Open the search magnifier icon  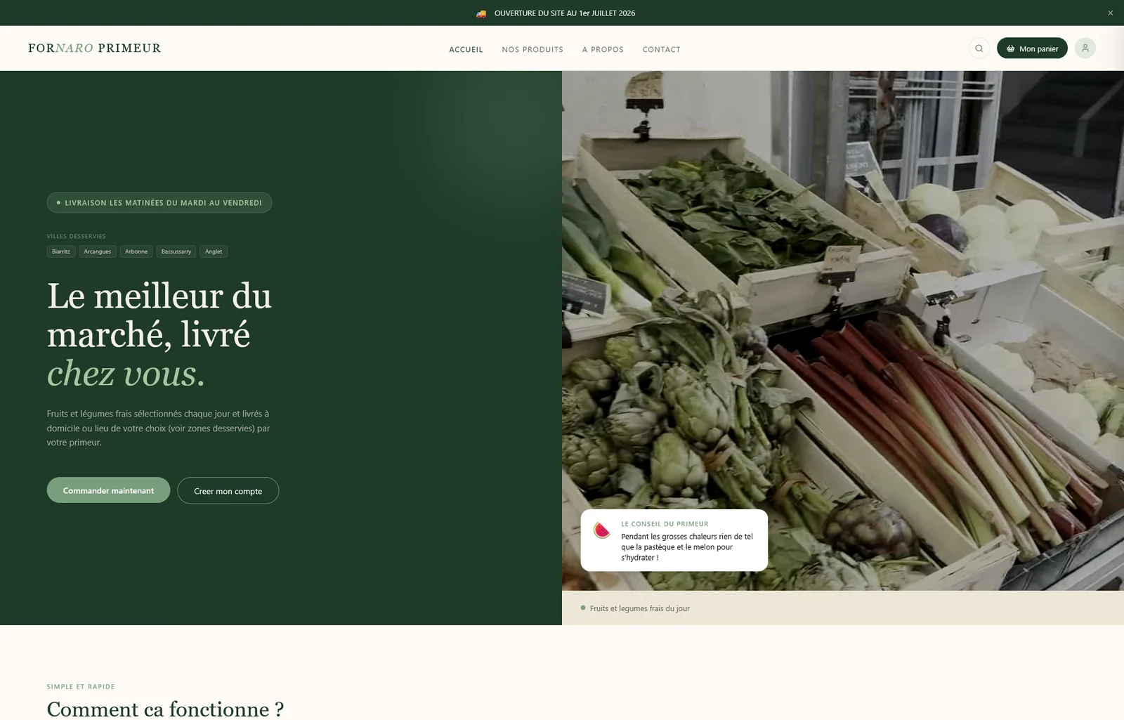coord(979,48)
